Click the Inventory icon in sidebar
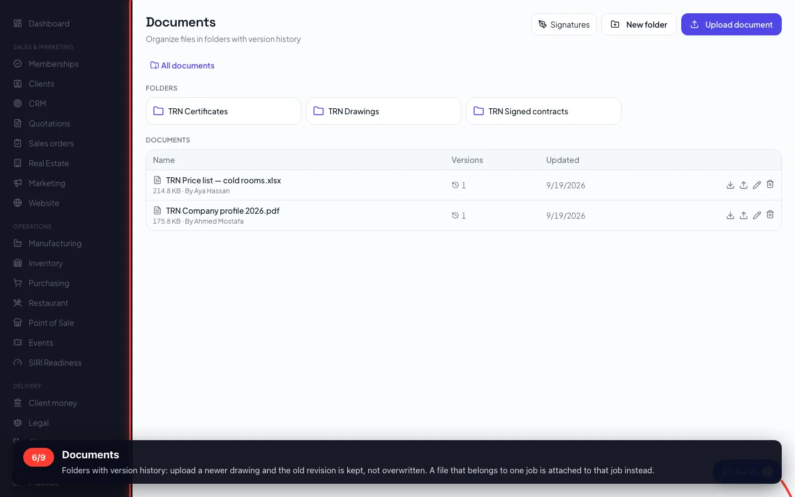The width and height of the screenshot is (795, 497). click(18, 263)
